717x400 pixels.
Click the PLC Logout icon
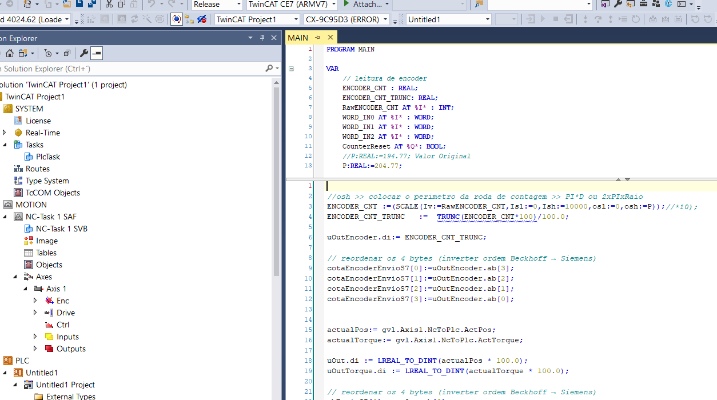(568, 19)
